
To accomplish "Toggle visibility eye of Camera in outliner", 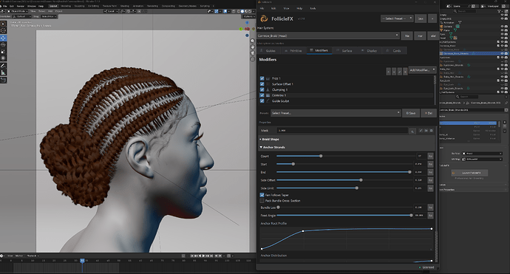I will (x=502, y=27).
